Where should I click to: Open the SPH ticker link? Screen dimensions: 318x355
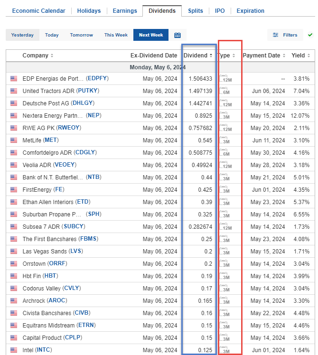pyautogui.click(x=94, y=214)
